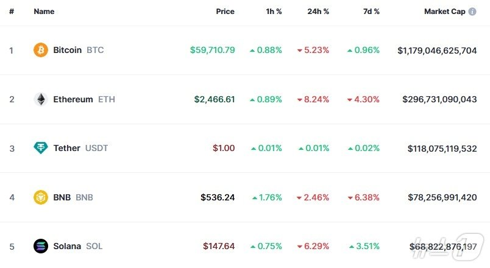The height and width of the screenshot is (268, 490).
Task: Click Bitcoin price $59,710.79
Action: pos(212,50)
